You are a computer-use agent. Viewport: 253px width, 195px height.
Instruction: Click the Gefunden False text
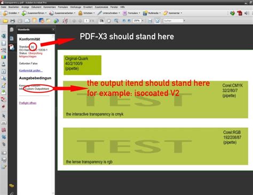[28, 63]
